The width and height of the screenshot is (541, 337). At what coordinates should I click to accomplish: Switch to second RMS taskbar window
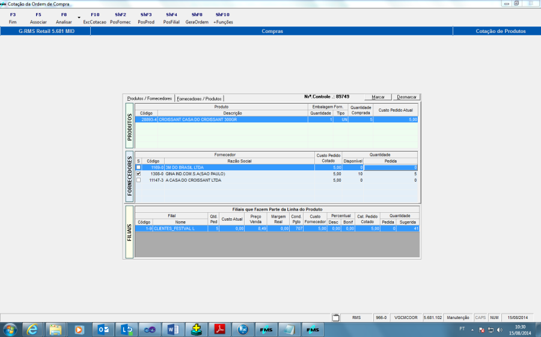coord(313,330)
